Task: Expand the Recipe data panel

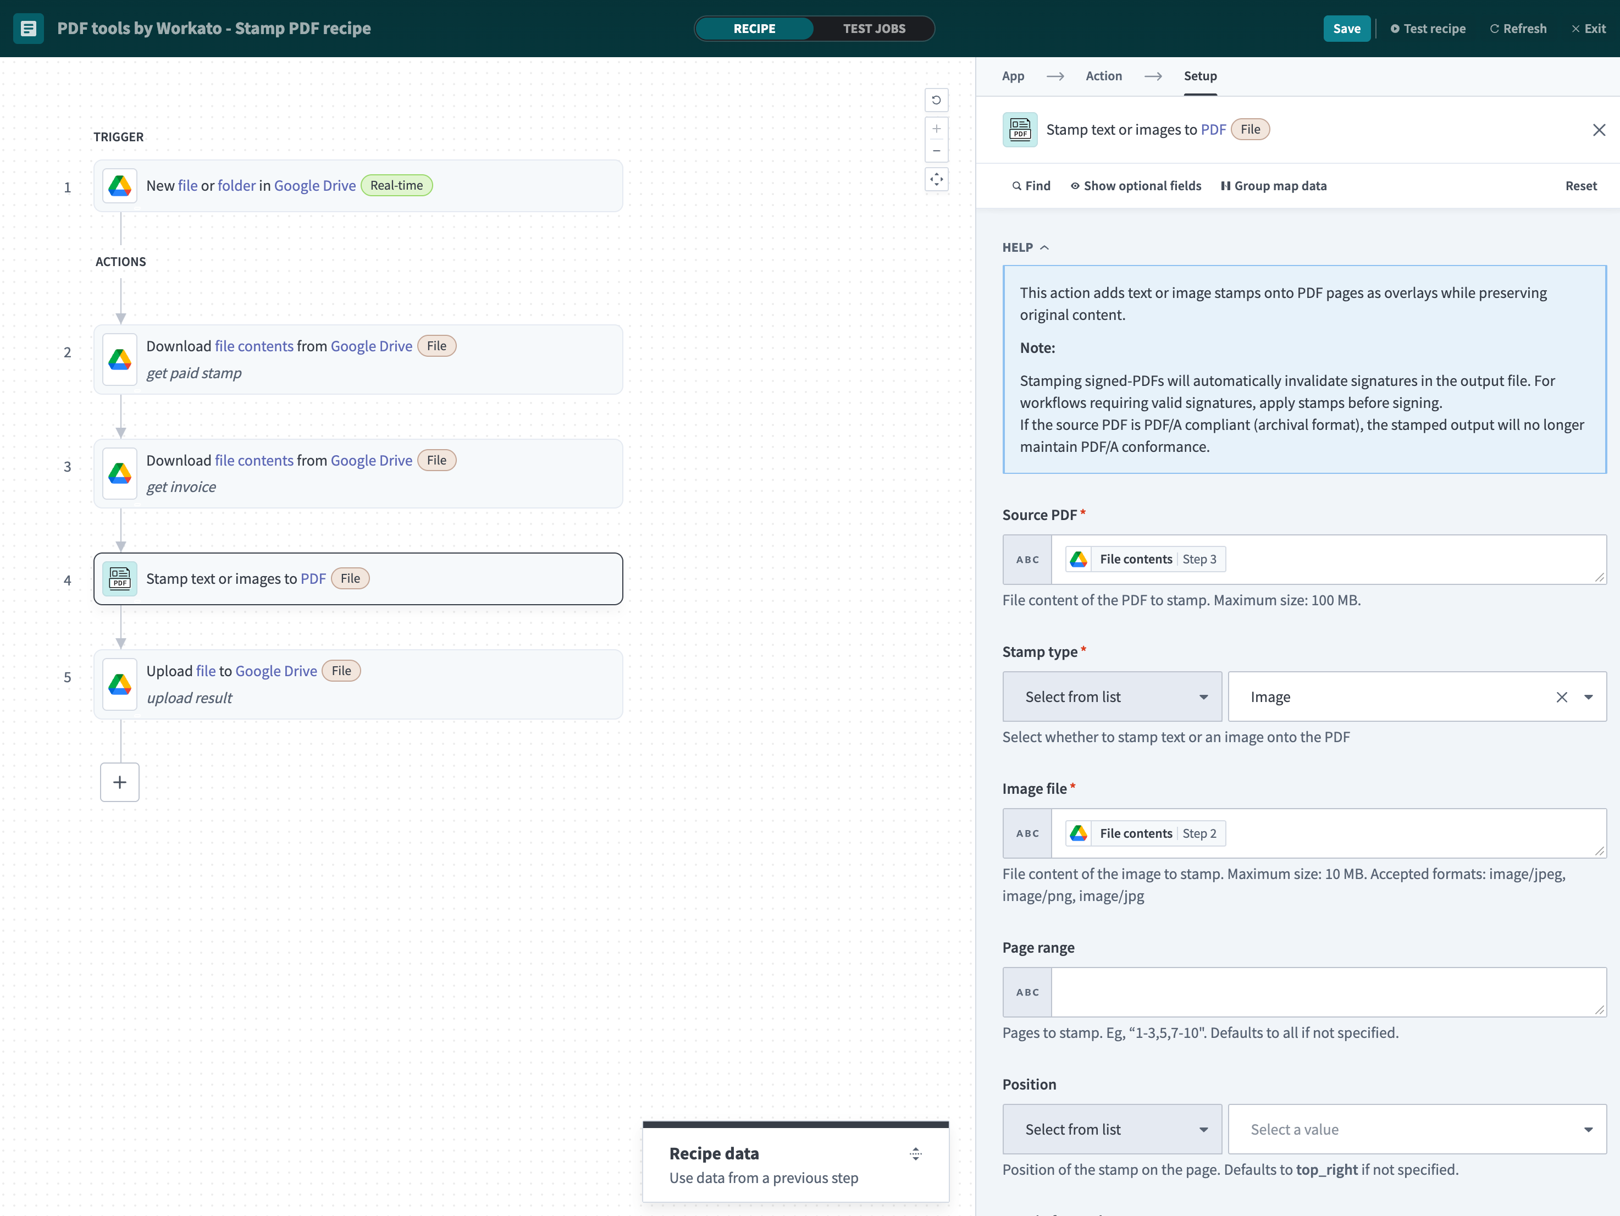Action: (x=915, y=1154)
